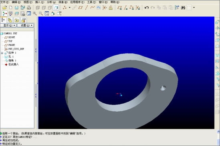Click the Print icon in toolbar
The height and width of the screenshot is (146, 220).
click(x=29, y=8)
